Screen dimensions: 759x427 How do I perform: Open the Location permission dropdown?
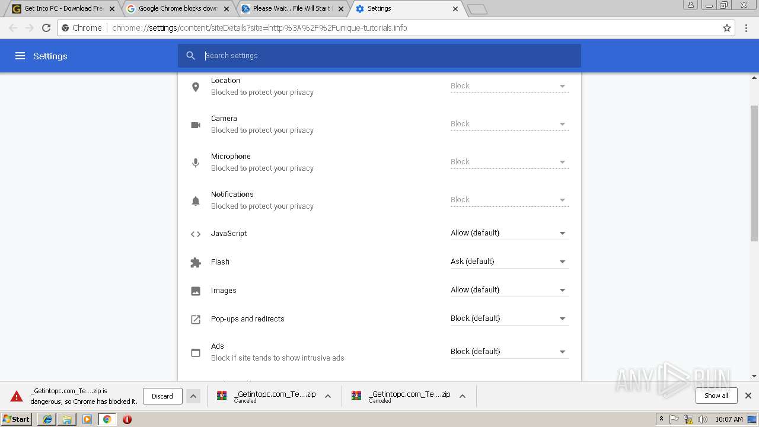(x=510, y=86)
